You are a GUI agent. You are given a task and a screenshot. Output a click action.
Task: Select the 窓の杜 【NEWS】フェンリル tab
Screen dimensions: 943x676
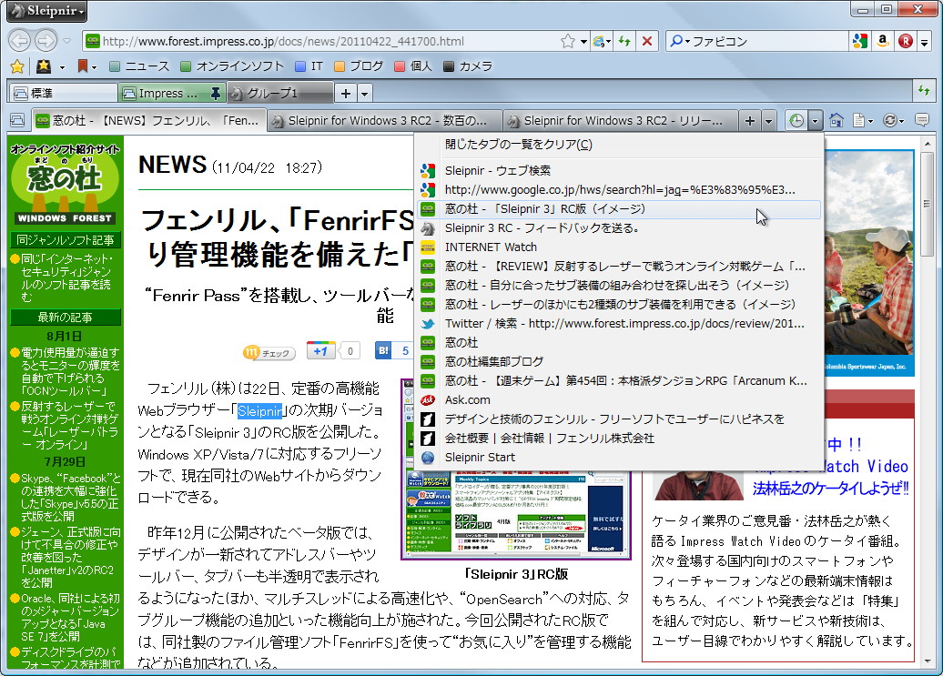(149, 120)
